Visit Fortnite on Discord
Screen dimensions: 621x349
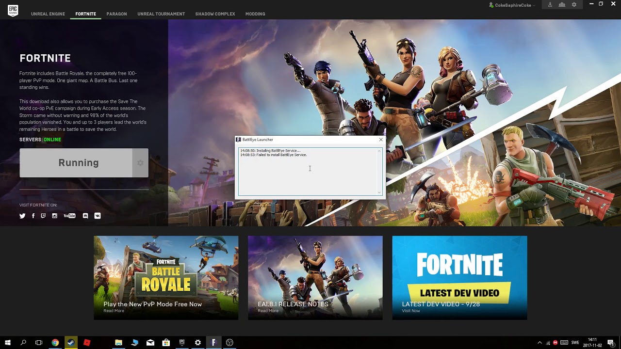(x=85, y=216)
